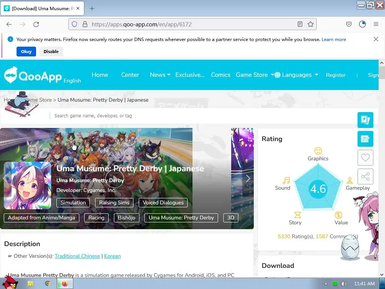Go back to previous page
This screenshot has height=289, width=385.
tap(9, 24)
